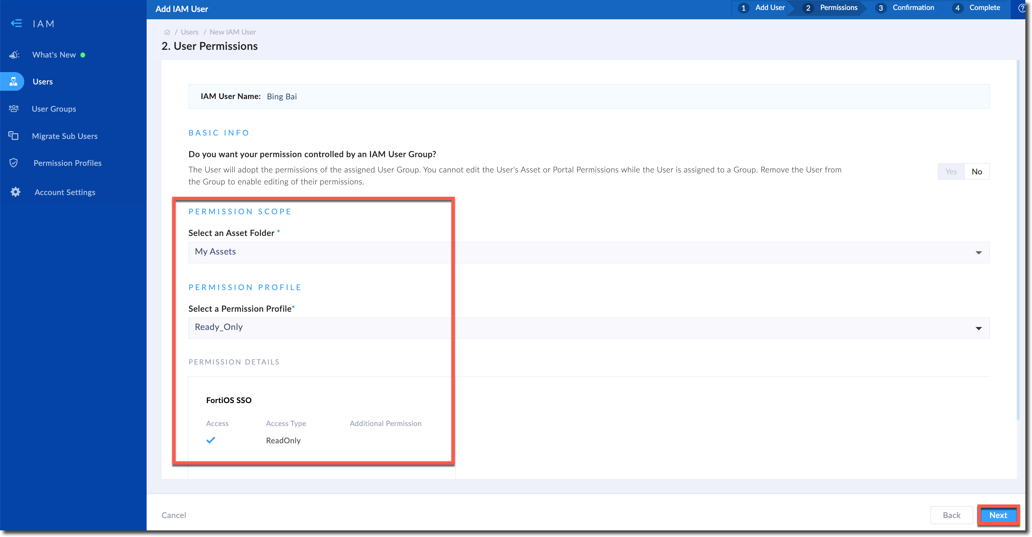Go to the Add User wizard step
This screenshot has height=537, width=1032.
point(762,8)
